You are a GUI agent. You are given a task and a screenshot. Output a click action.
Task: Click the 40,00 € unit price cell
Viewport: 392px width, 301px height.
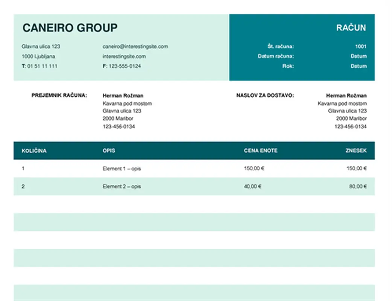tap(253, 186)
